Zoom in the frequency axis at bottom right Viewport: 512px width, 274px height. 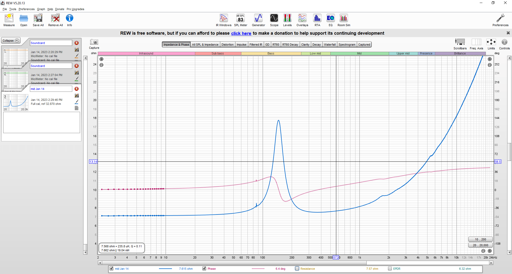[x=490, y=251]
